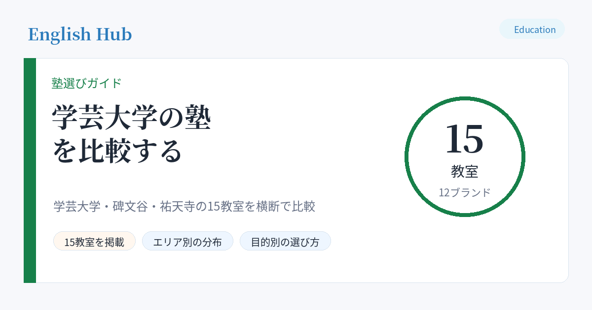Viewport: 592px width, 310px height.
Task: Click the green vertical accent bar
Action: (x=30, y=170)
